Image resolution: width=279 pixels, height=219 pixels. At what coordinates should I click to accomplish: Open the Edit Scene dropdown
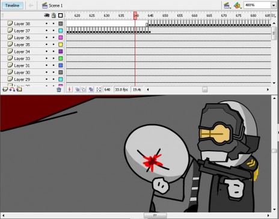tap(227, 5)
